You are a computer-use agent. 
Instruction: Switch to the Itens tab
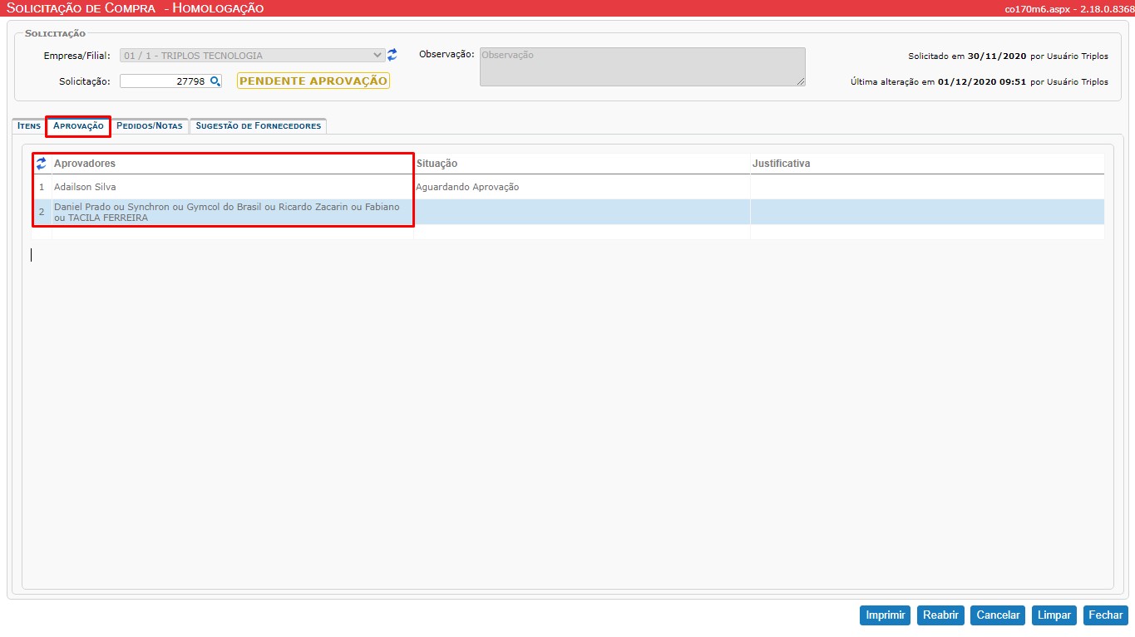coord(29,126)
